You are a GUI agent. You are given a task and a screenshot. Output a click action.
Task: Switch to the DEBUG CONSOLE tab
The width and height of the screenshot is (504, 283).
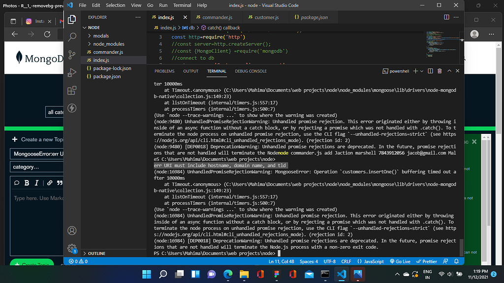pos(251,71)
